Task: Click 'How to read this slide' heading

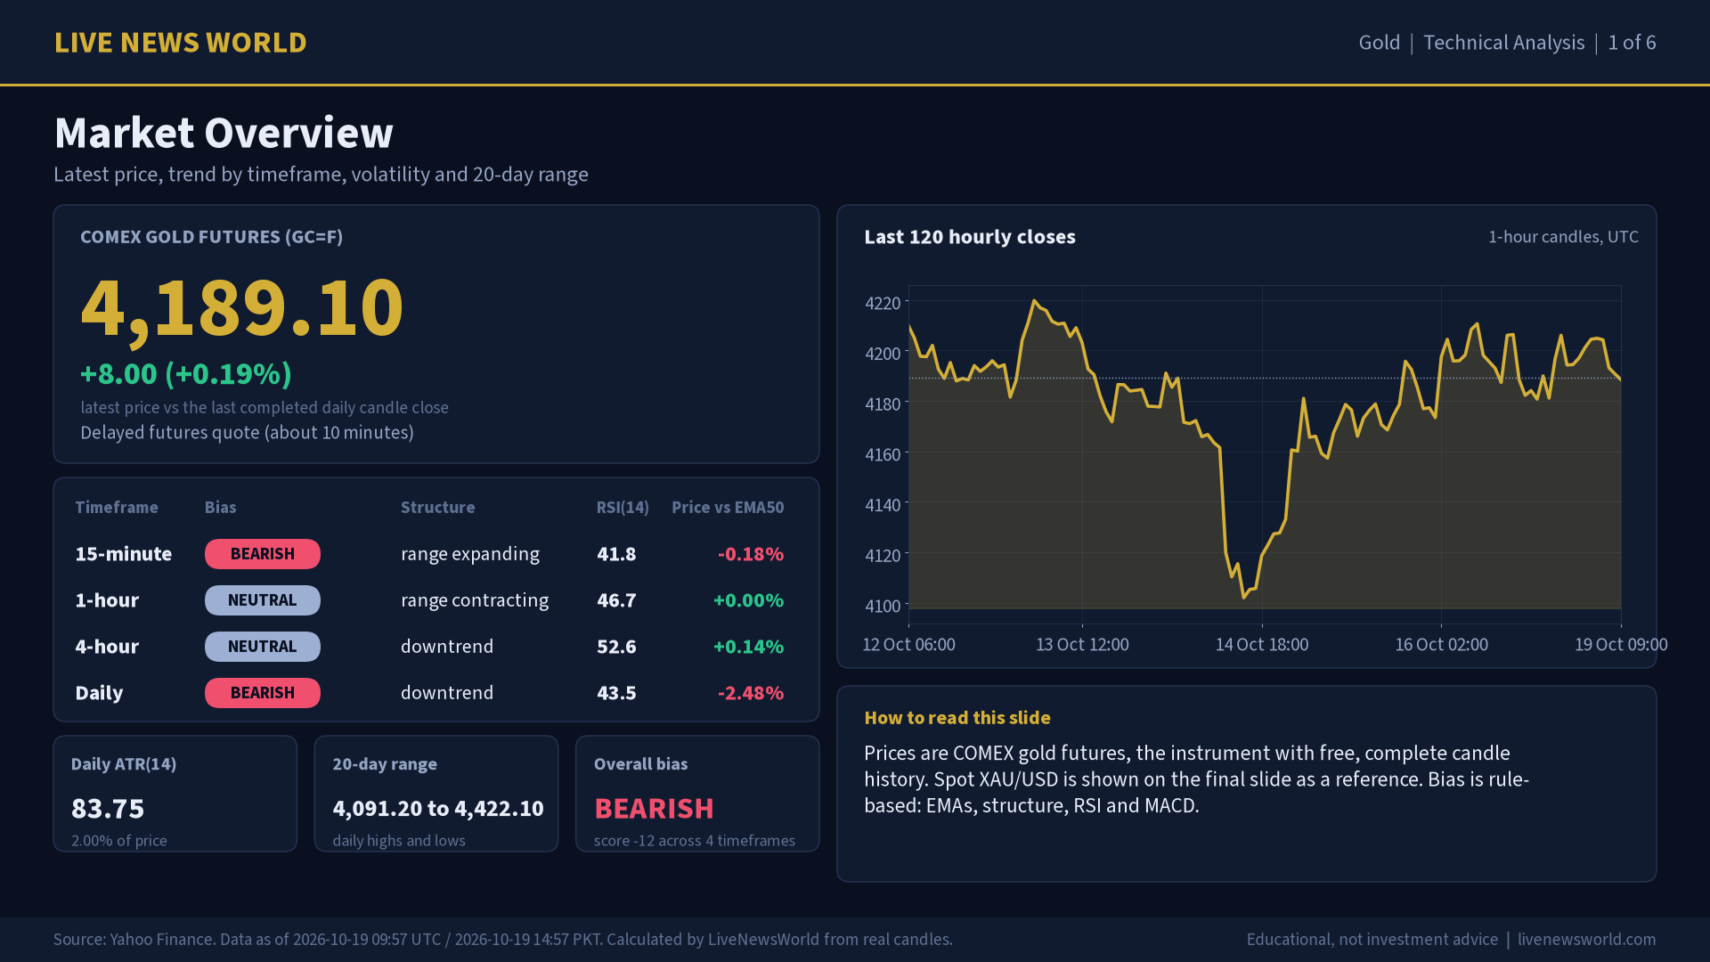Action: pos(957,718)
